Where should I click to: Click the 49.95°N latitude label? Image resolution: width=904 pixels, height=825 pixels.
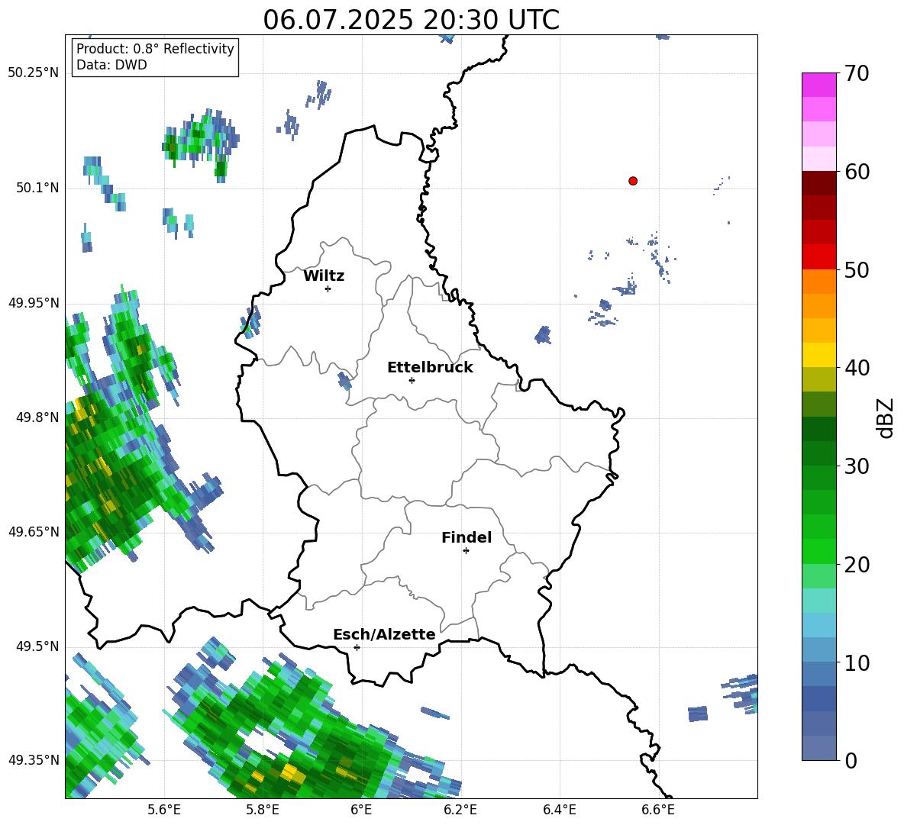pos(34,303)
